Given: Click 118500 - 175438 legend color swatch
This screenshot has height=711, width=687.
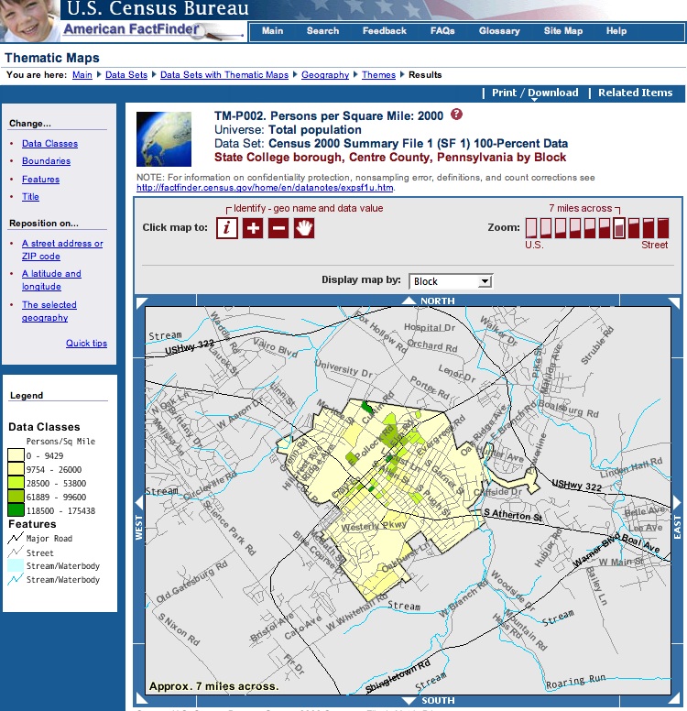Looking at the screenshot, I should (x=16, y=510).
